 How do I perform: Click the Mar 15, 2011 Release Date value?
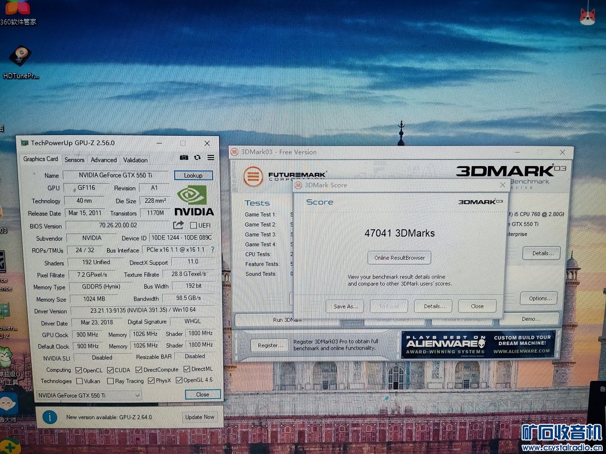click(x=85, y=213)
